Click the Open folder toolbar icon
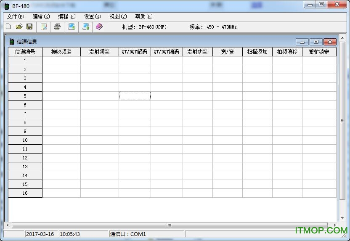Screen dimensions: 350x241 (x=19, y=26)
